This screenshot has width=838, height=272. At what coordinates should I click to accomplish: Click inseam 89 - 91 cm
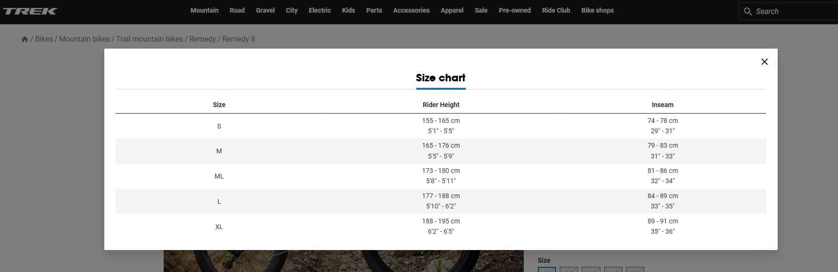663,221
